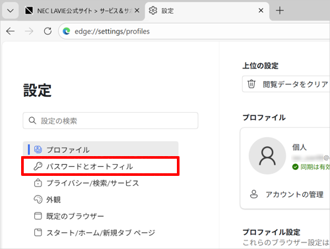The width and height of the screenshot is (330, 249).
Task: Open スタート/ホーム/新規タブ ページ settings
Action: 100,233
